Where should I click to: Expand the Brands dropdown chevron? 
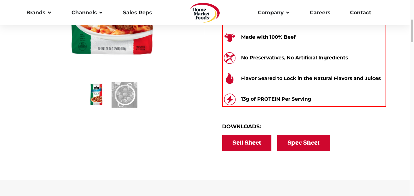click(x=49, y=13)
